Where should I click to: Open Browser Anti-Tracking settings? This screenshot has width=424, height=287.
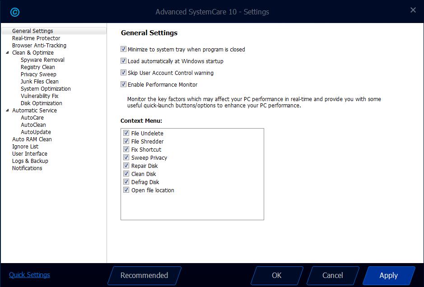(x=39, y=46)
